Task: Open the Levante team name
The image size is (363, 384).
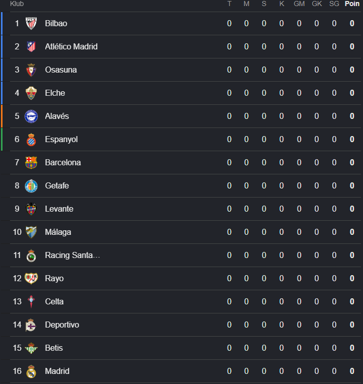Action: 59,209
